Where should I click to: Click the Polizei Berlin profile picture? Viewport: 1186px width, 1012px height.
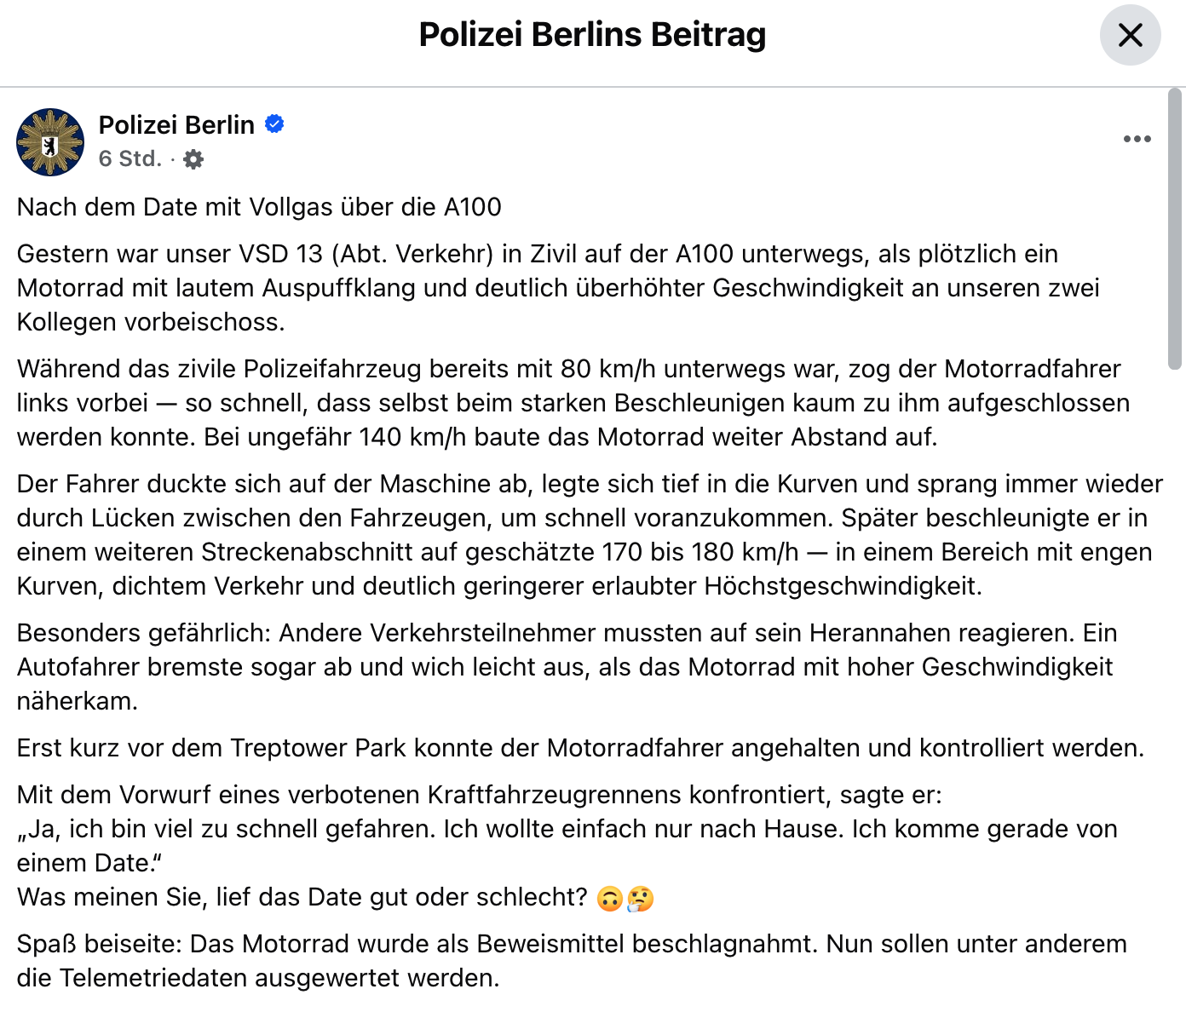pos(50,142)
